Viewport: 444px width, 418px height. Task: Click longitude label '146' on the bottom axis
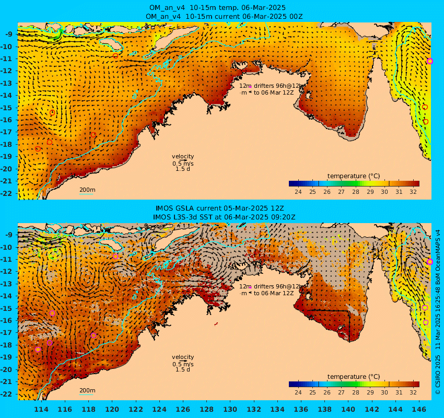click(x=419, y=409)
